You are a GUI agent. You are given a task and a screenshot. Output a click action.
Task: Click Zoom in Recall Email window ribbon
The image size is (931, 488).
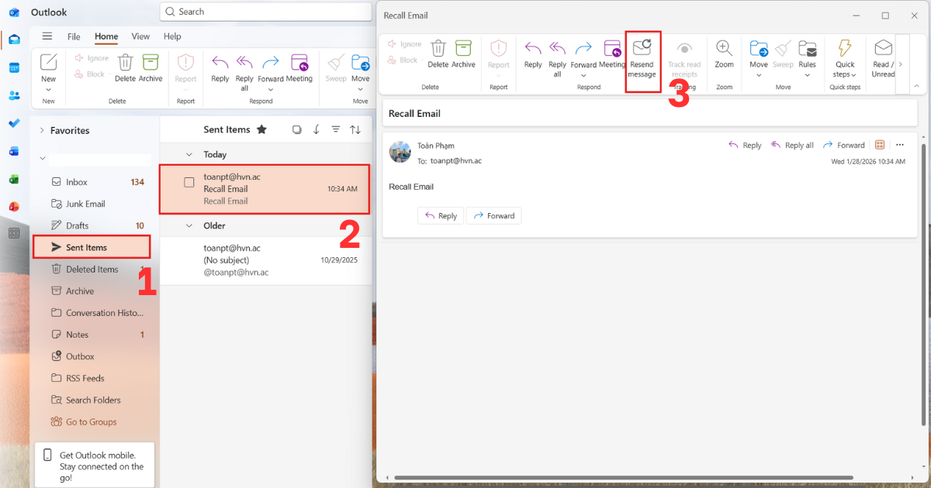[724, 54]
